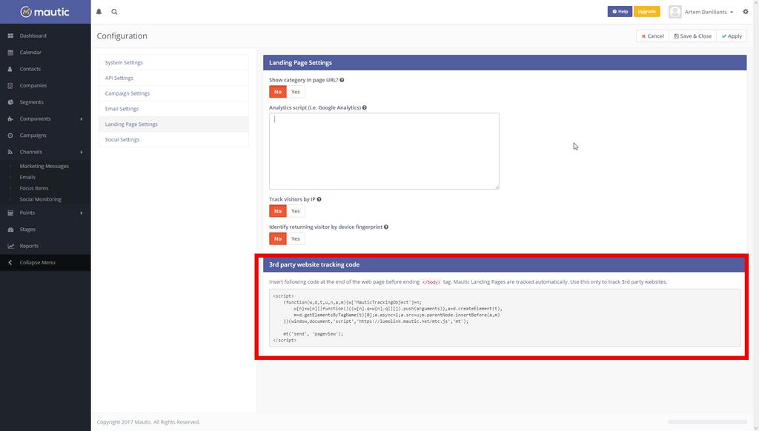Open Focus Items submenu item
The image size is (759, 431).
[x=34, y=189]
